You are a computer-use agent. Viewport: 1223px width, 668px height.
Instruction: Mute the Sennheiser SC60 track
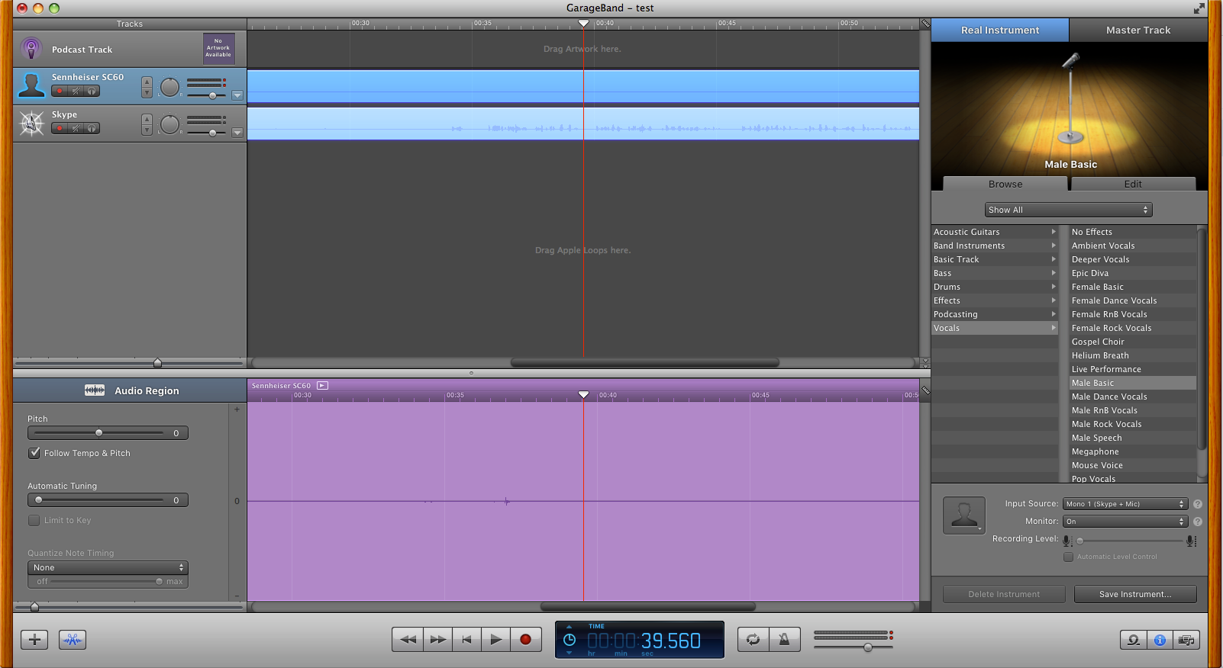(76, 91)
